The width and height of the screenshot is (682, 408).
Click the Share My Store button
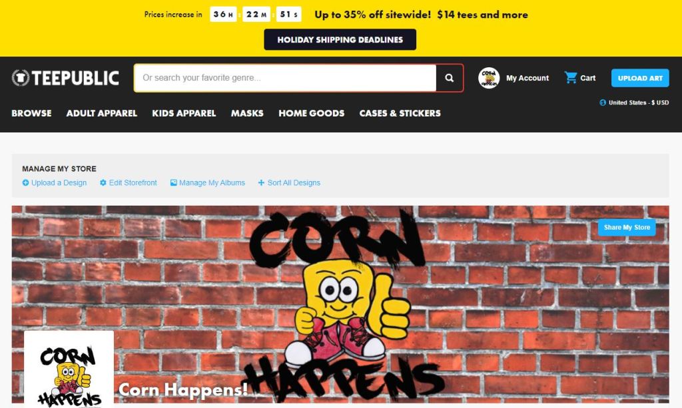pos(627,227)
